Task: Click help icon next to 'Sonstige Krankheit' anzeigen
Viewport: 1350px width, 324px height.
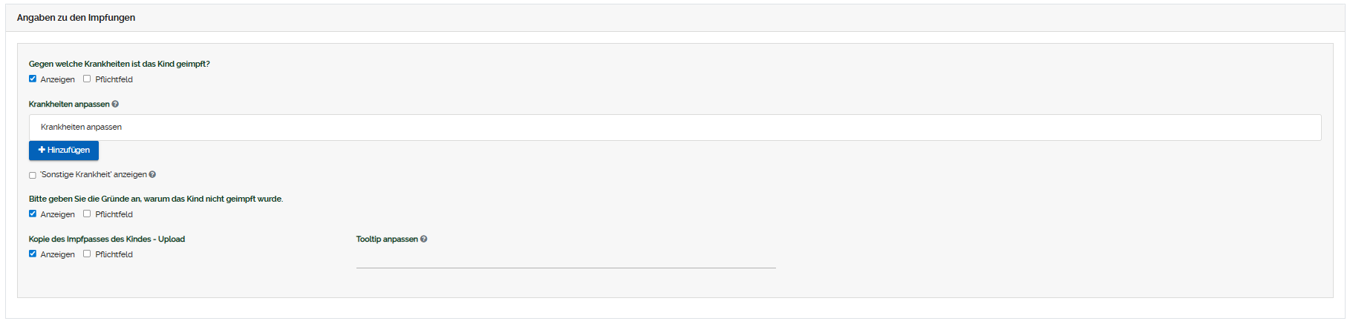Action: pos(152,175)
